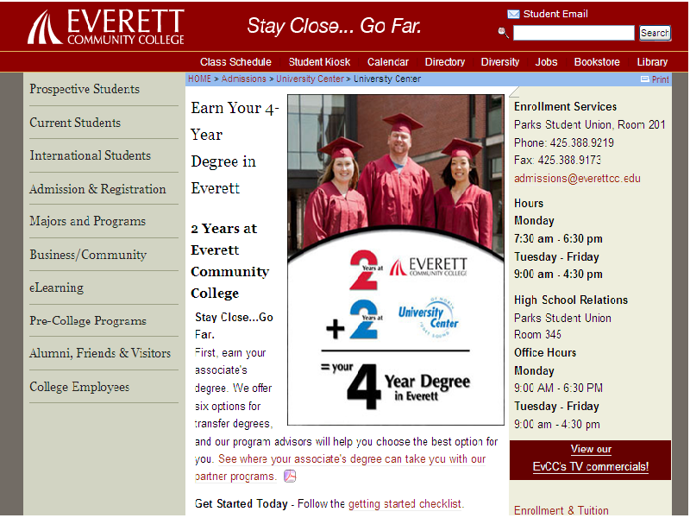Click the Get Started Today text

pyautogui.click(x=241, y=504)
